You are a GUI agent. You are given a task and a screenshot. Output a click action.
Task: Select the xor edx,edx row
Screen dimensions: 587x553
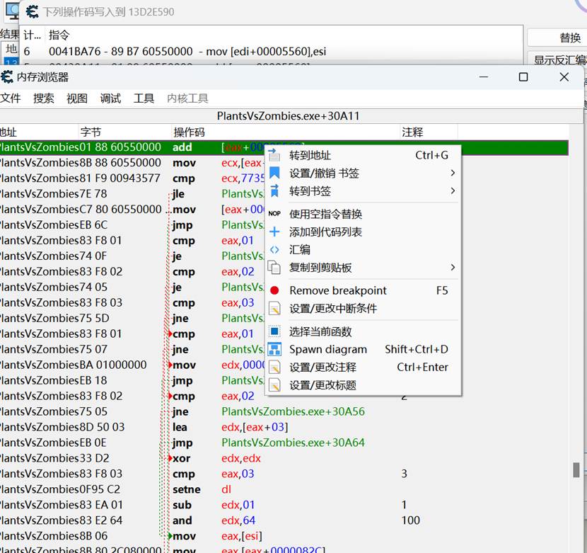[x=284, y=458]
